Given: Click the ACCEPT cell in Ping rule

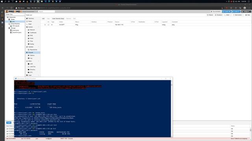Looking at the screenshot, I should pos(62,25).
